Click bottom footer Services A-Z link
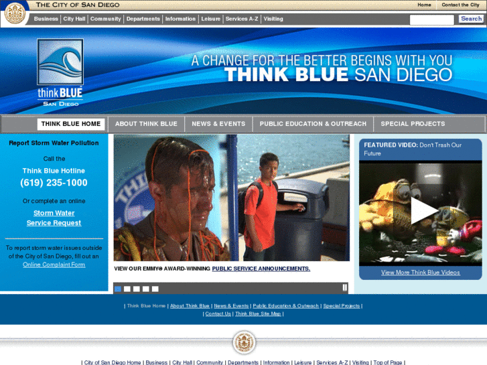 pyautogui.click(x=332, y=362)
